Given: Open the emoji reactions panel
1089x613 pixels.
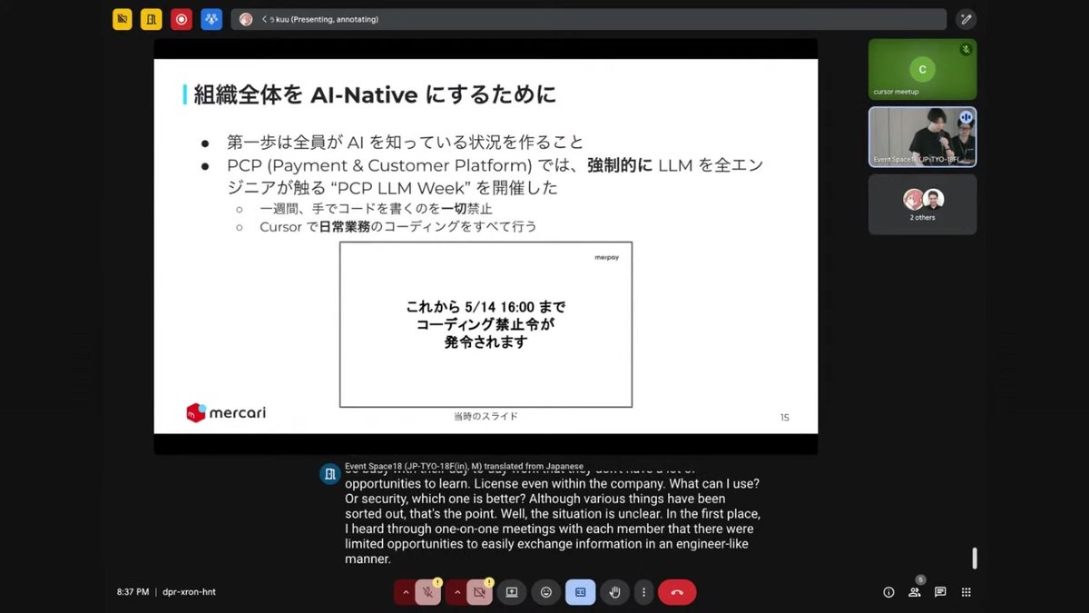Looking at the screenshot, I should pos(545,592).
